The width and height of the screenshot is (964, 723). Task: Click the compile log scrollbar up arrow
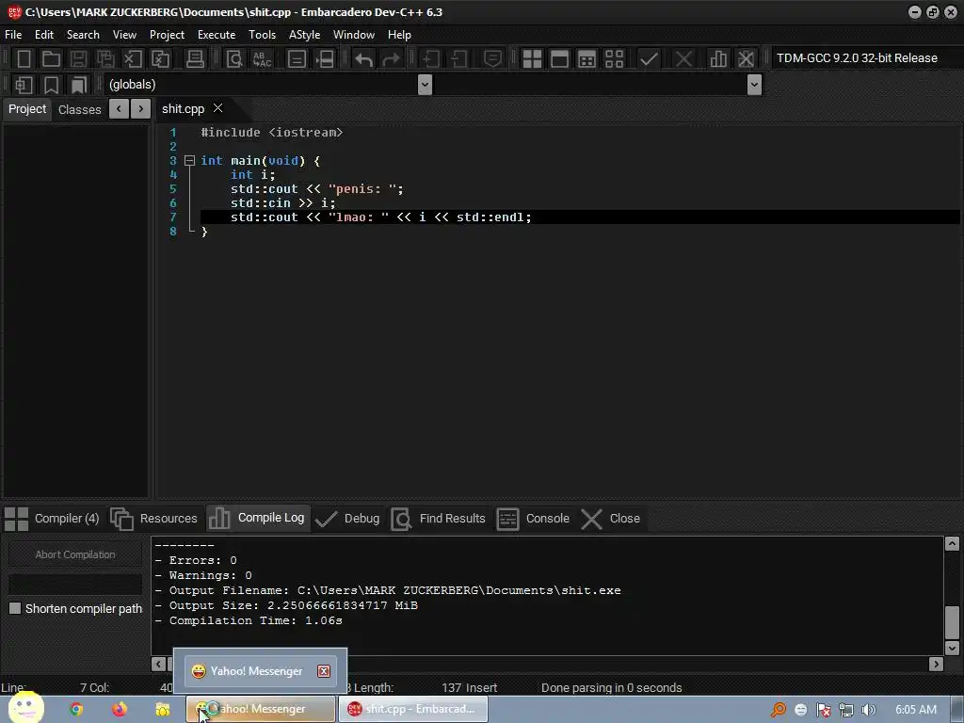pyautogui.click(x=952, y=543)
